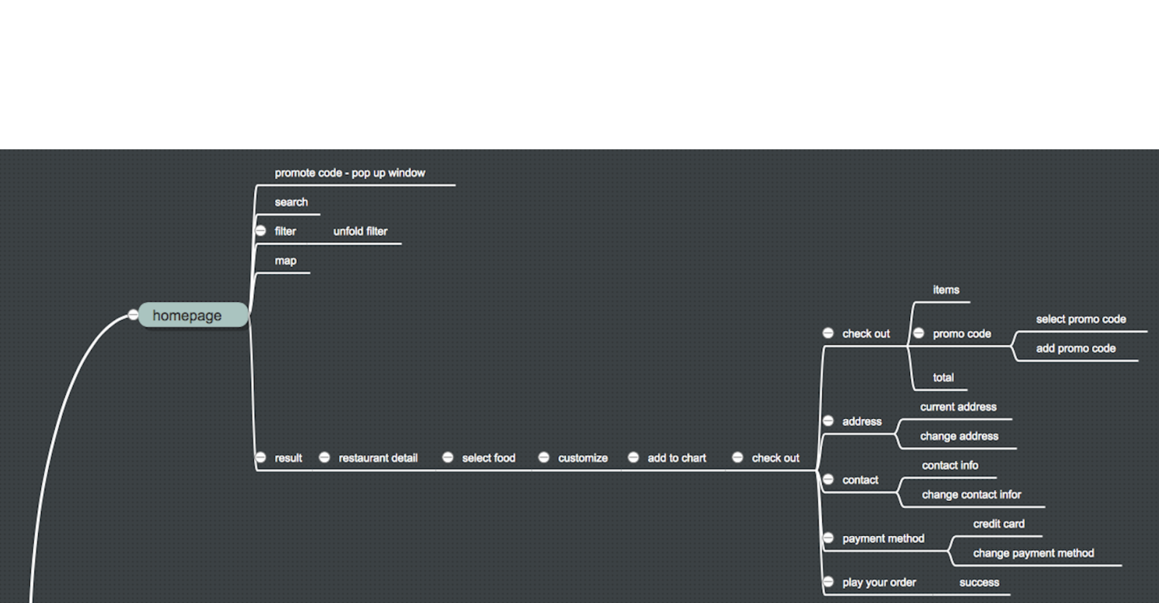
Task: Select the change contact infor node
Action: (972, 494)
